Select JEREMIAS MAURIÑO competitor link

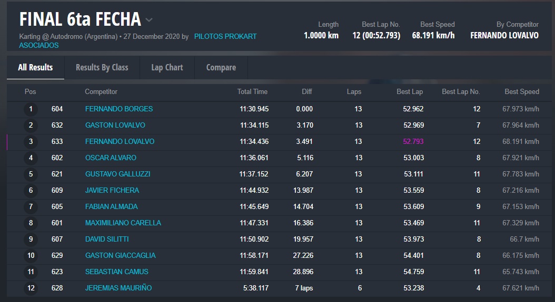coord(118,288)
